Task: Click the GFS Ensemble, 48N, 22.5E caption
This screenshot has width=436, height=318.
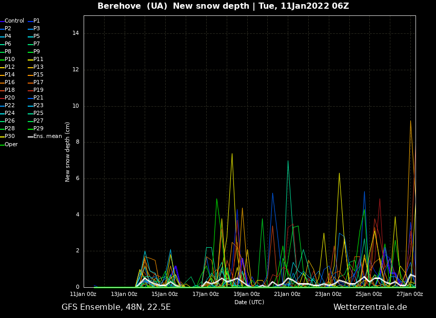Action: click(116, 307)
